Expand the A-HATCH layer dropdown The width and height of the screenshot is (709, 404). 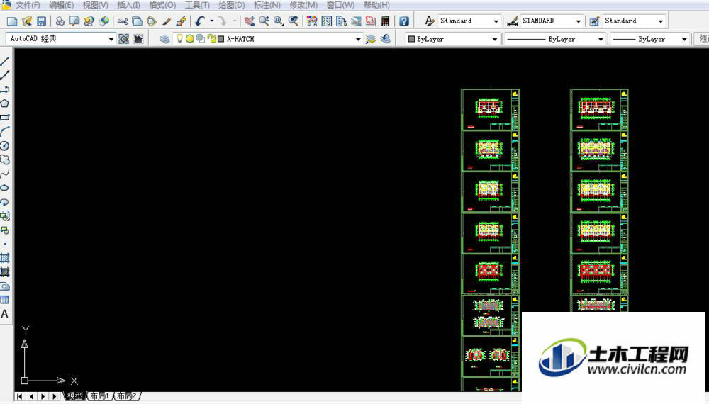click(357, 39)
